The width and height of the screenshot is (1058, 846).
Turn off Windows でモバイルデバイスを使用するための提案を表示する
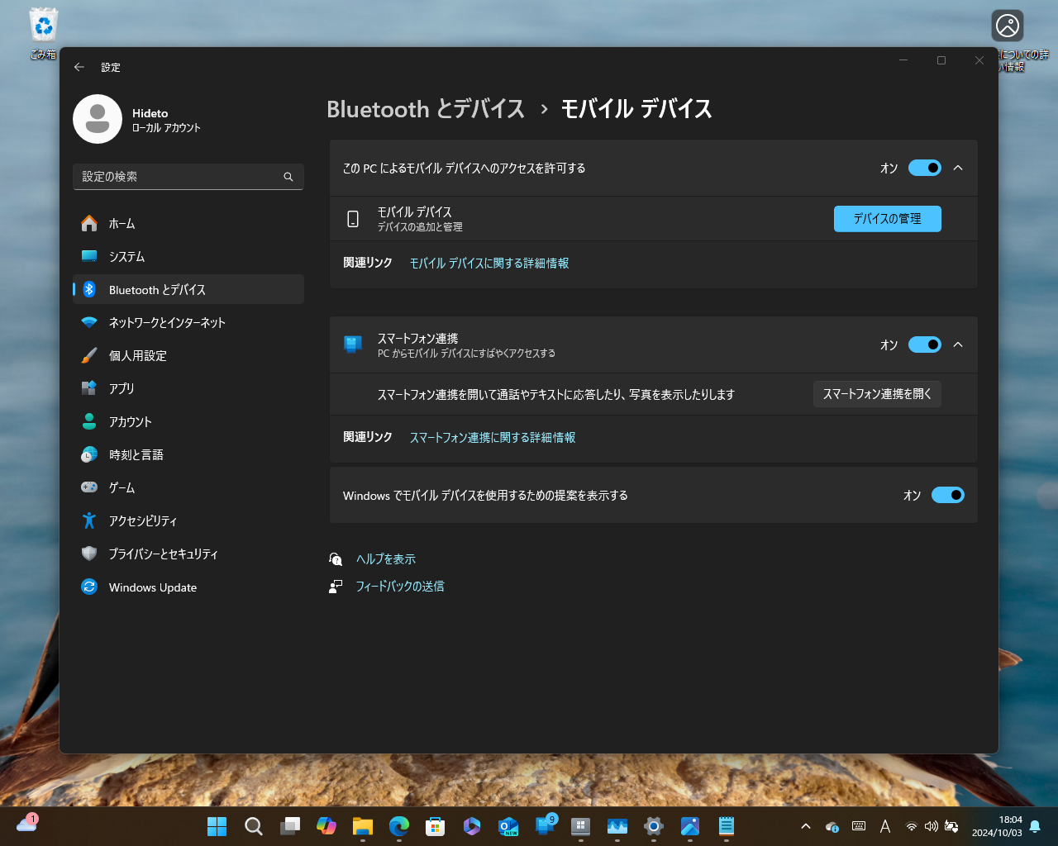(947, 495)
